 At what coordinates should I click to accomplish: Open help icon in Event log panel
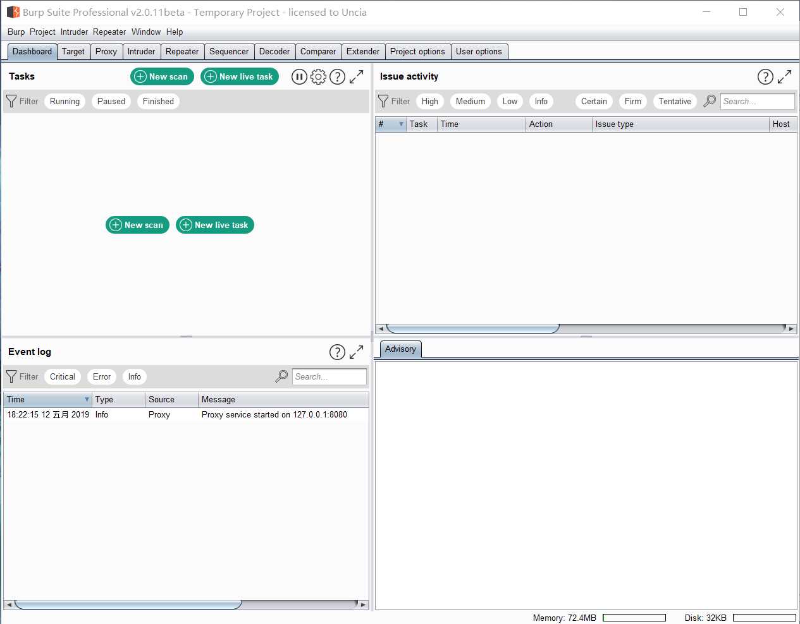click(338, 352)
